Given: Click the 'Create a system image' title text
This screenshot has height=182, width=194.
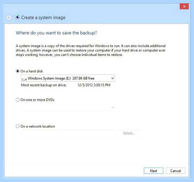Looking at the screenshot, I should 43,18.
